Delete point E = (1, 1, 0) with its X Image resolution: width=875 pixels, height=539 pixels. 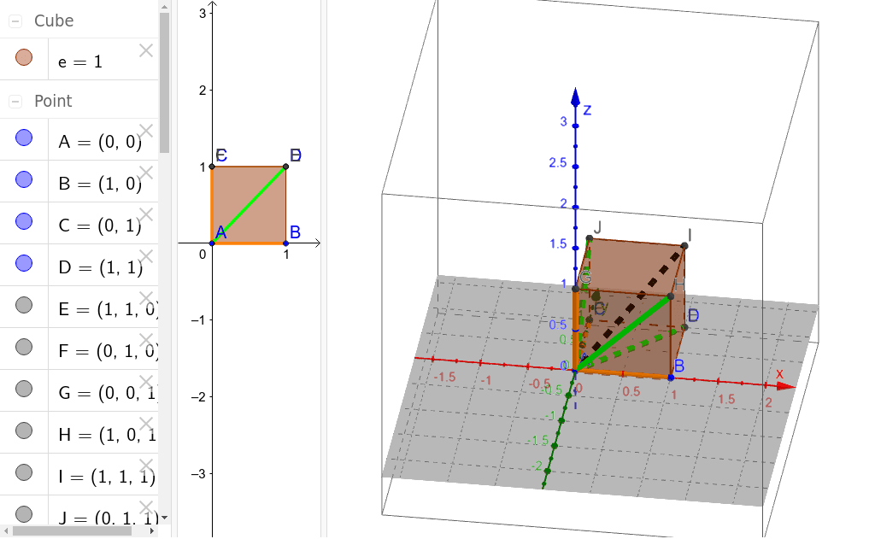coord(146,298)
